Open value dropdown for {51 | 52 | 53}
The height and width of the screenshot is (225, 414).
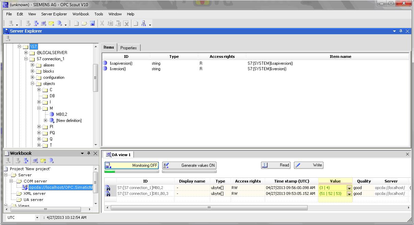tap(349, 194)
